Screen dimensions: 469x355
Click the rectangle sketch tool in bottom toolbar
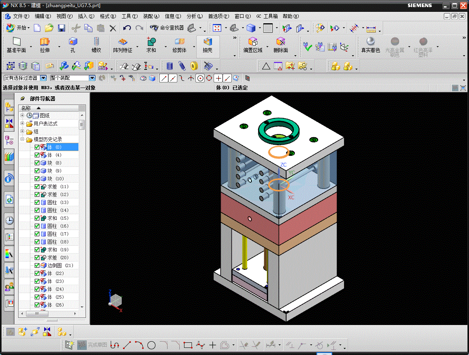188,345
